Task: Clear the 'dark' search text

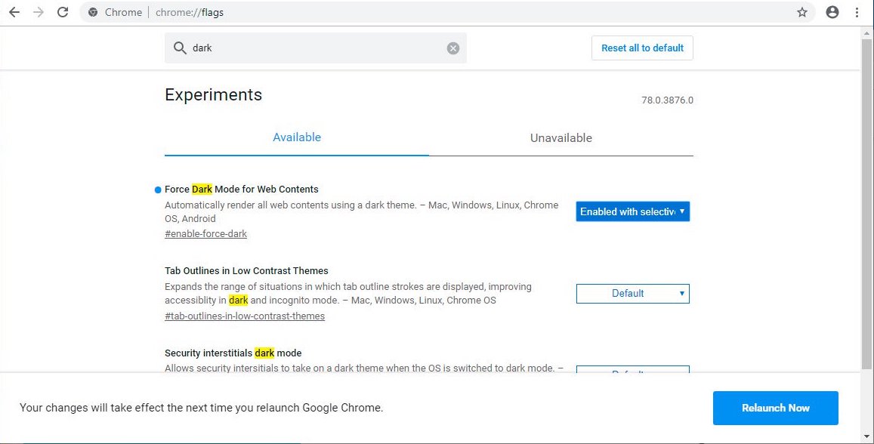Action: coord(453,48)
